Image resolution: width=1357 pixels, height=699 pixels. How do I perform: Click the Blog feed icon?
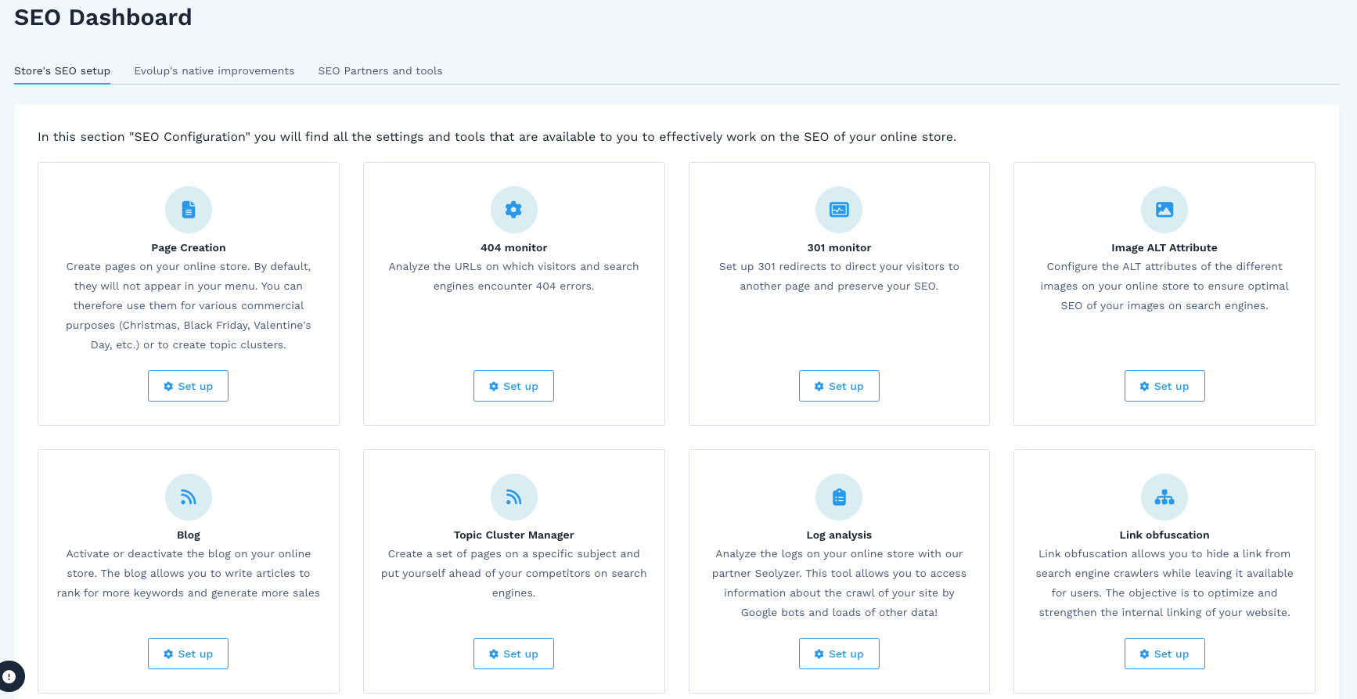coord(189,497)
